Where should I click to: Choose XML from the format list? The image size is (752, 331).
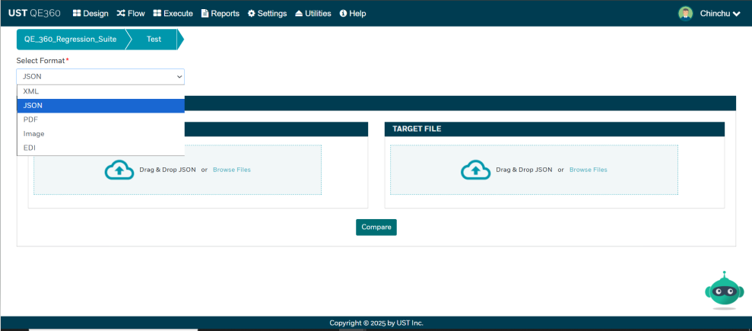[x=31, y=91]
